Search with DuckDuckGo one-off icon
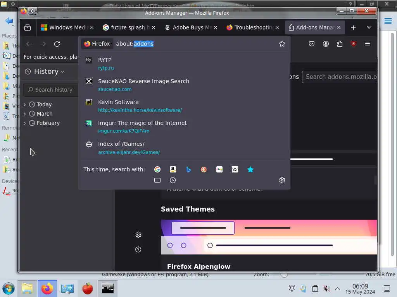397x297 pixels. 204,169
